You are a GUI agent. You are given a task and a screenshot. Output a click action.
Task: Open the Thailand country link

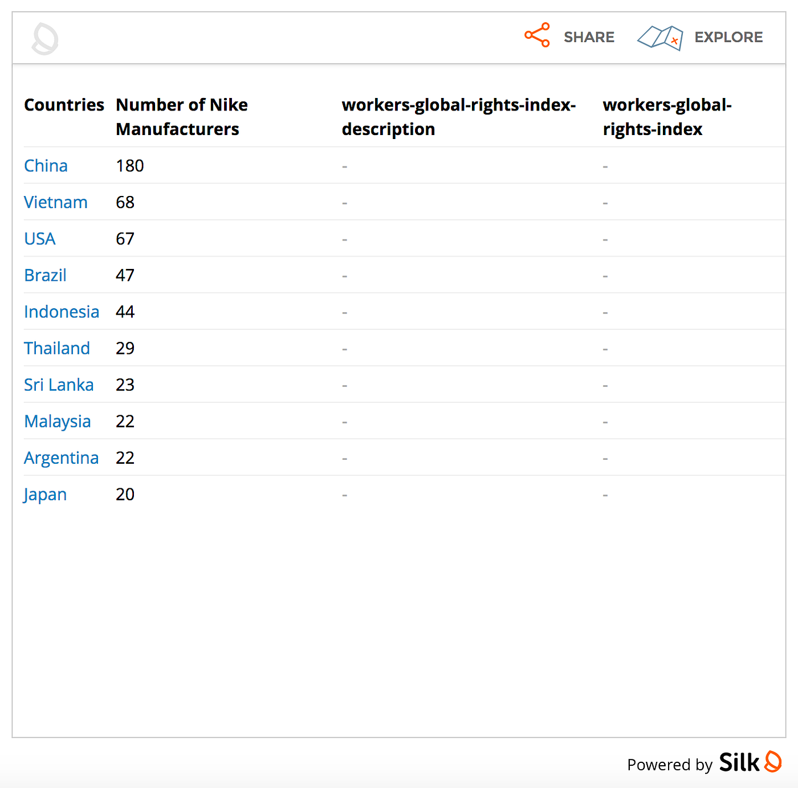click(x=57, y=348)
